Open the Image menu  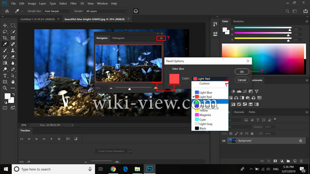click(32, 4)
